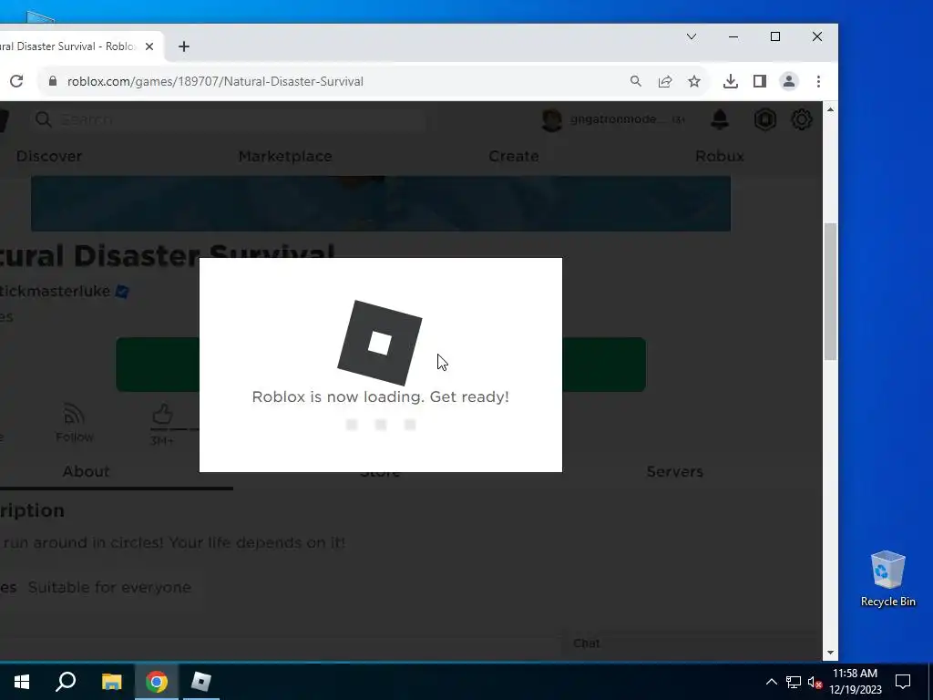Image resolution: width=933 pixels, height=700 pixels.
Task: Open File Explorer from taskbar
Action: click(111, 682)
